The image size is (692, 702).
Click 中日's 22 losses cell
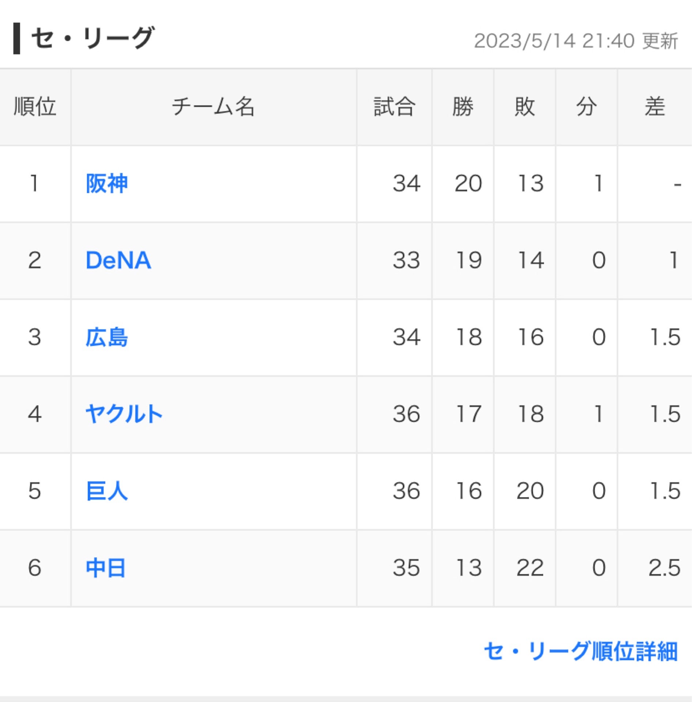(530, 568)
